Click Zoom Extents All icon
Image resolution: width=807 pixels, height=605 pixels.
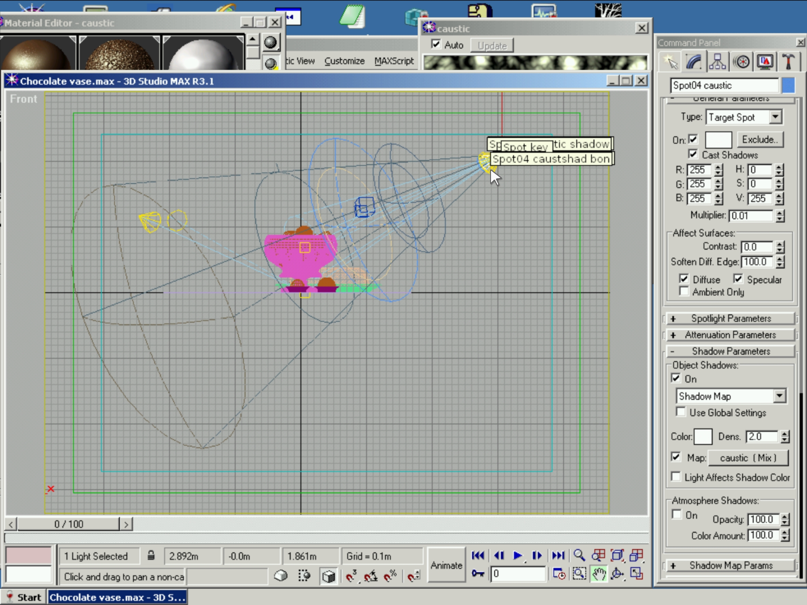point(636,555)
